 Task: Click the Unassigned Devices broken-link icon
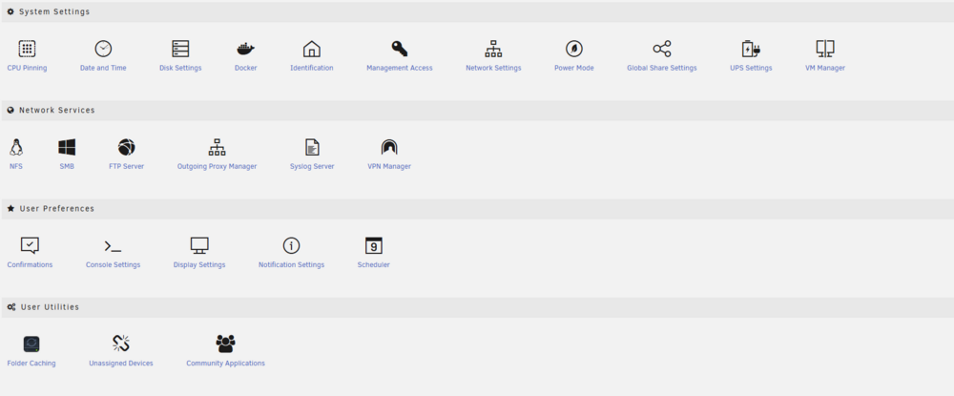pos(121,344)
